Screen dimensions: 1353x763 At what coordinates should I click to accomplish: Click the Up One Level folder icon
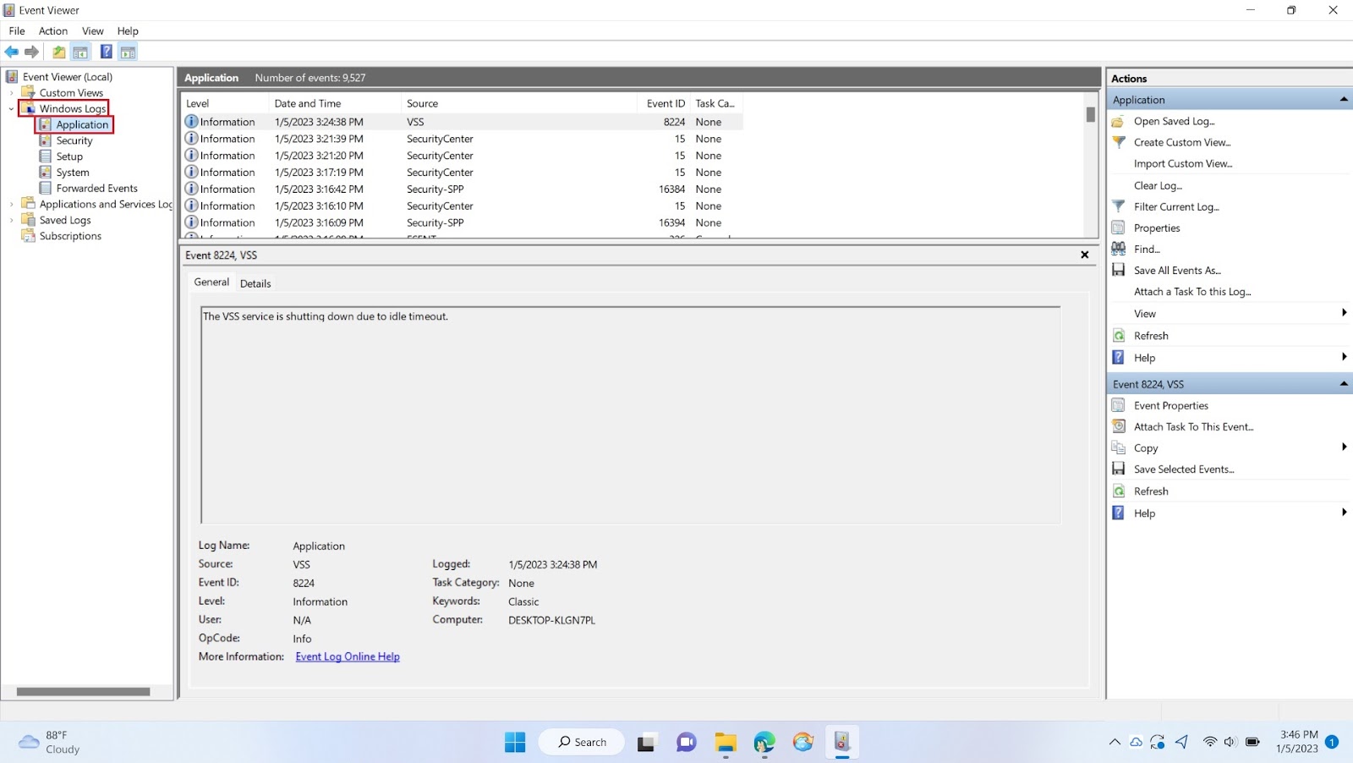[x=59, y=52]
